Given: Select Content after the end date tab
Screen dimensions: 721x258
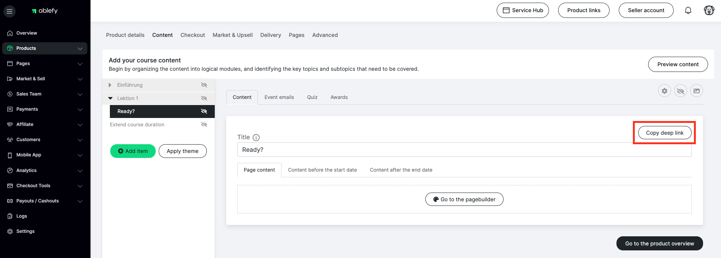Looking at the screenshot, I should [x=401, y=170].
